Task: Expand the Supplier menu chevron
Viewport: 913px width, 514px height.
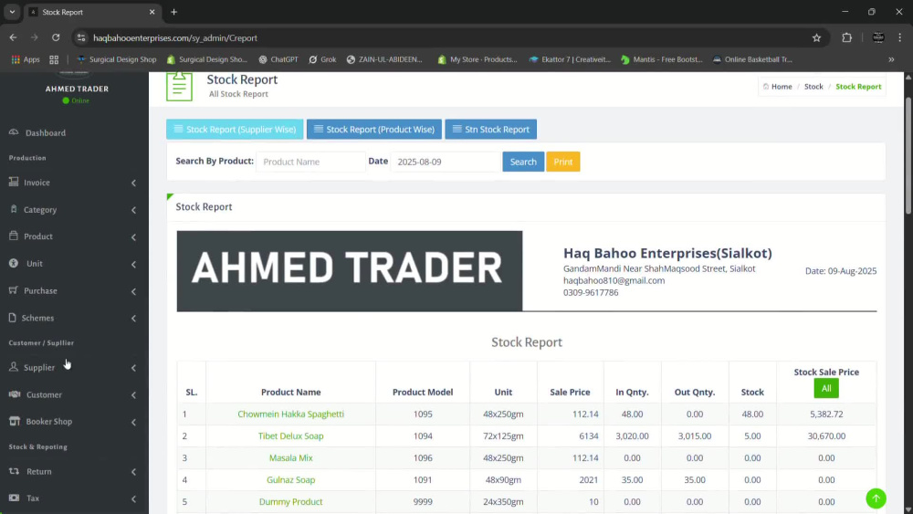Action: pos(133,368)
